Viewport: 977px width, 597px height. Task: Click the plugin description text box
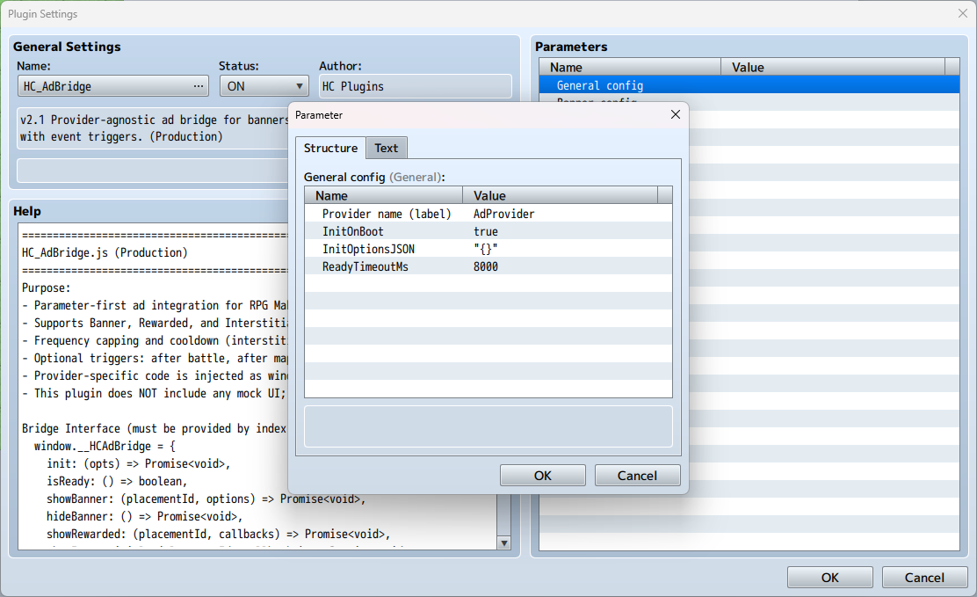(x=153, y=128)
